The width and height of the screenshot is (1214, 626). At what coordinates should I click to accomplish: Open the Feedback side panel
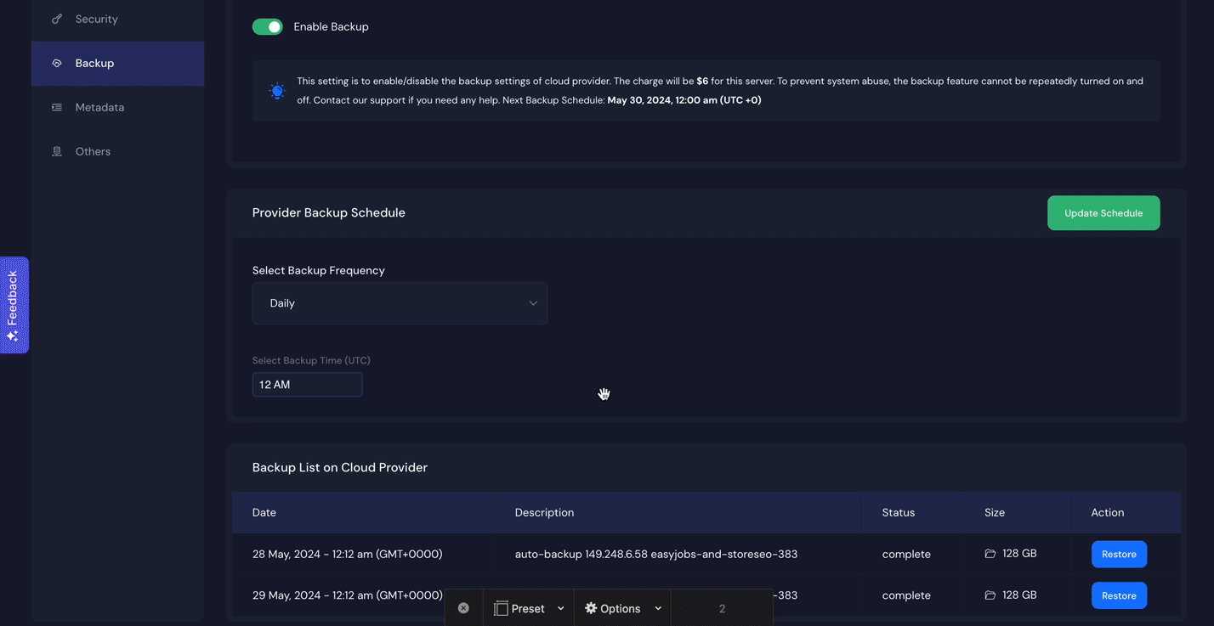14,305
